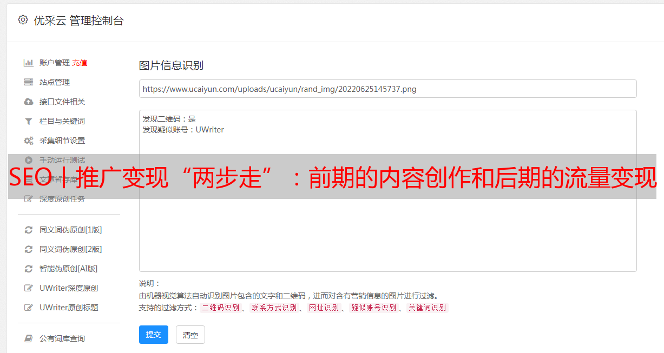
Task: Open 公有词库查询
Action: click(62, 338)
